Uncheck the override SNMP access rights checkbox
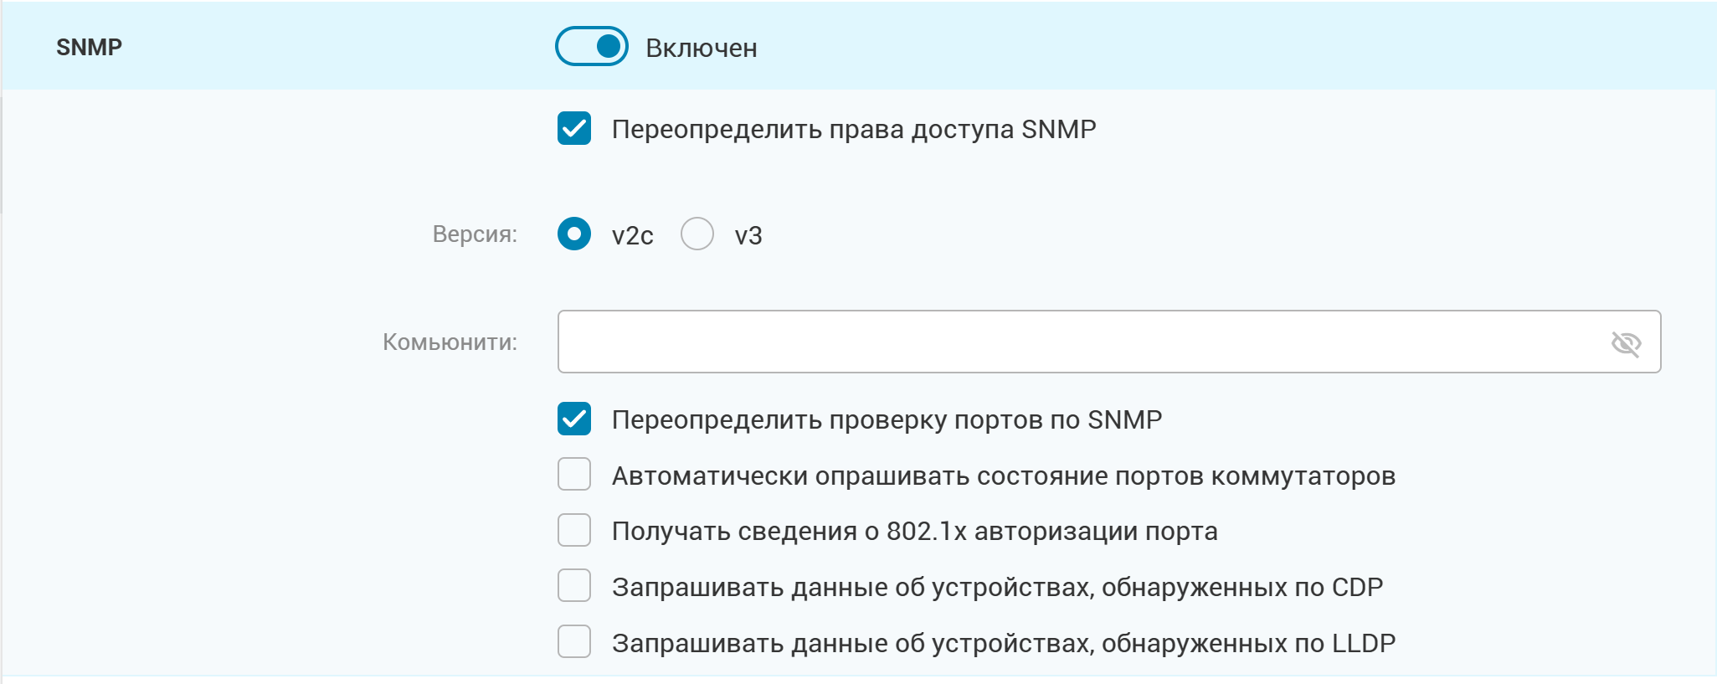 [574, 129]
